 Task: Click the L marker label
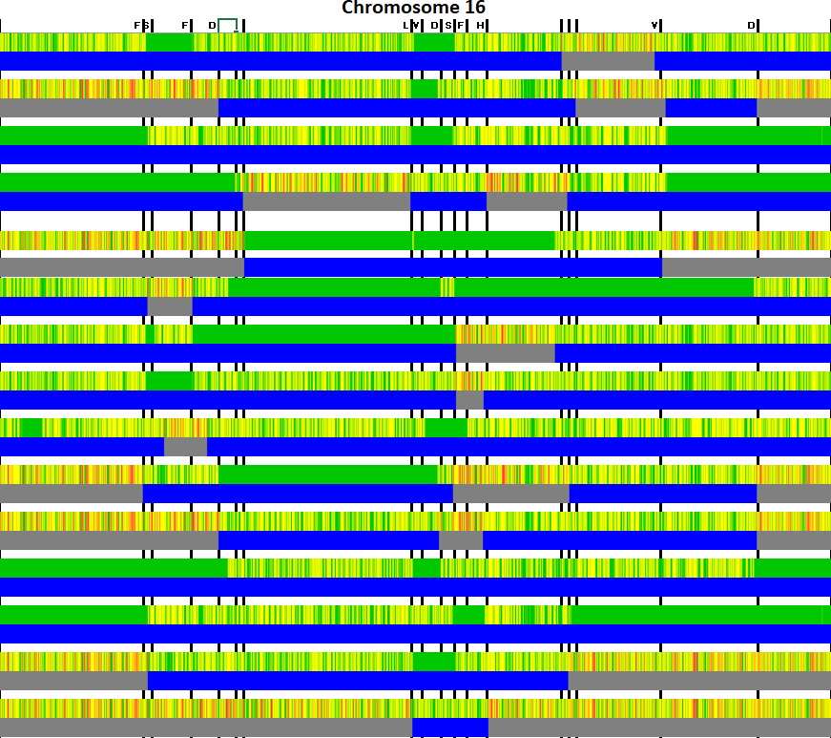pyautogui.click(x=405, y=25)
